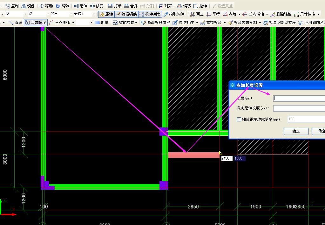This screenshot has height=225, width=325.
Task: Expand the 智能布置 dropdown arrow
Action: [136, 23]
